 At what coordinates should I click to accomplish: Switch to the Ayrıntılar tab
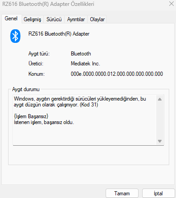(x=76, y=19)
